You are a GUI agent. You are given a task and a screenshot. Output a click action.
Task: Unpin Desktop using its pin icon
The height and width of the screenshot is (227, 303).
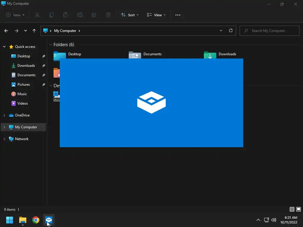44,56
